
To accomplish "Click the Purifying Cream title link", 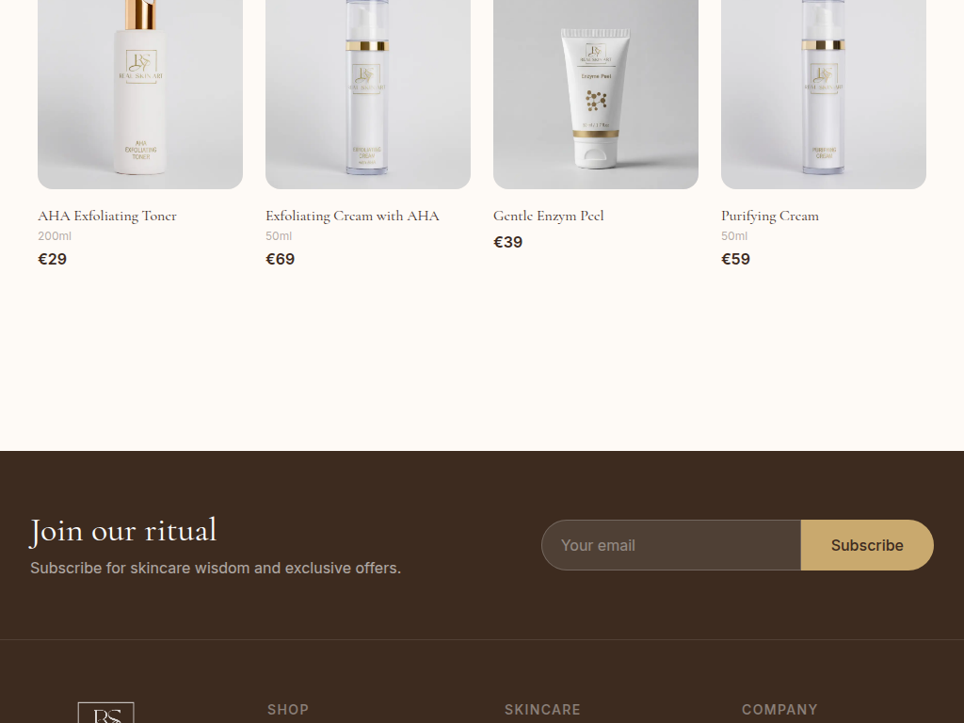I will [770, 216].
